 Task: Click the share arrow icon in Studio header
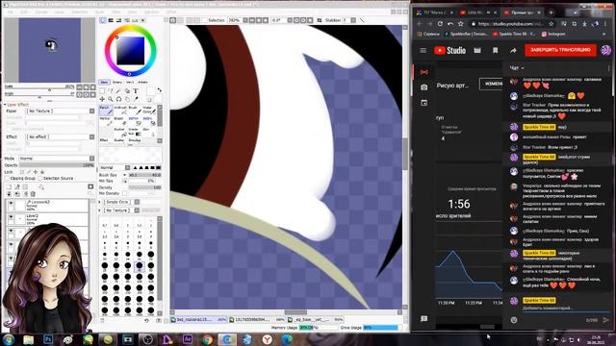[x=513, y=50]
